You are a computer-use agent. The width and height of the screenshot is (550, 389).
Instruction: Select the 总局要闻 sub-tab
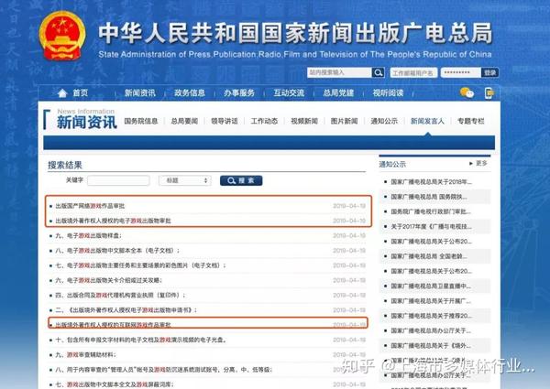[184, 121]
